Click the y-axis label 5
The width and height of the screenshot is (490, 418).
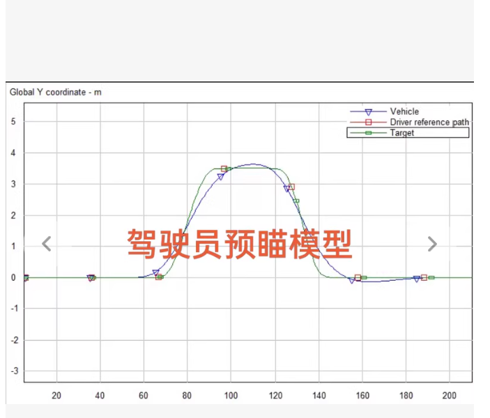coord(13,121)
